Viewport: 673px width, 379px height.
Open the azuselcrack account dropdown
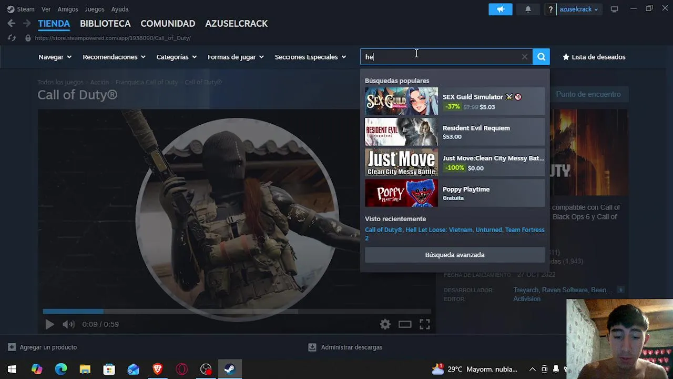[578, 9]
